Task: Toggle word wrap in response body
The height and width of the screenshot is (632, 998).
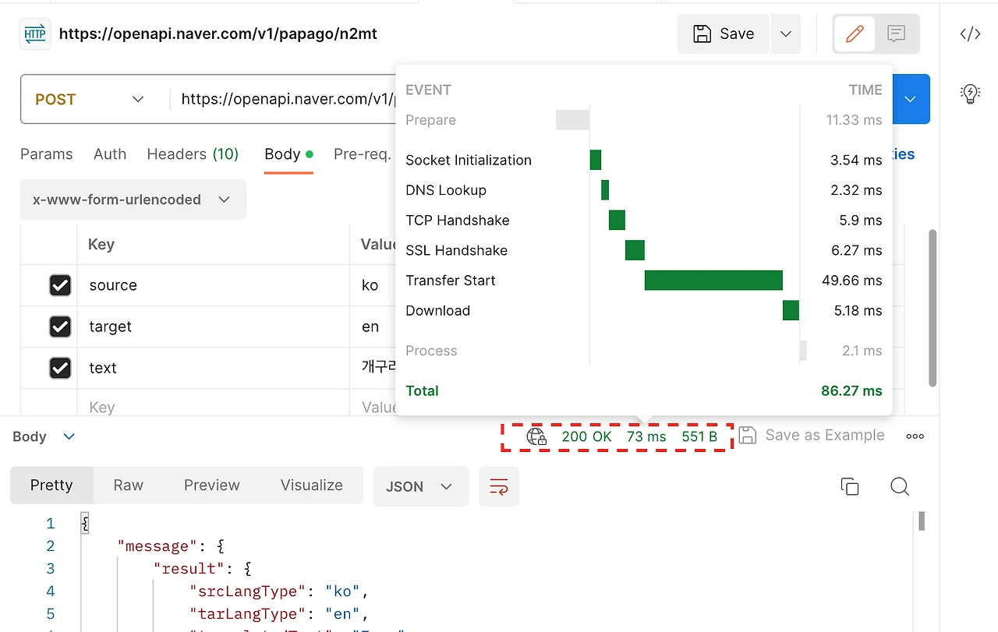Action: point(499,486)
